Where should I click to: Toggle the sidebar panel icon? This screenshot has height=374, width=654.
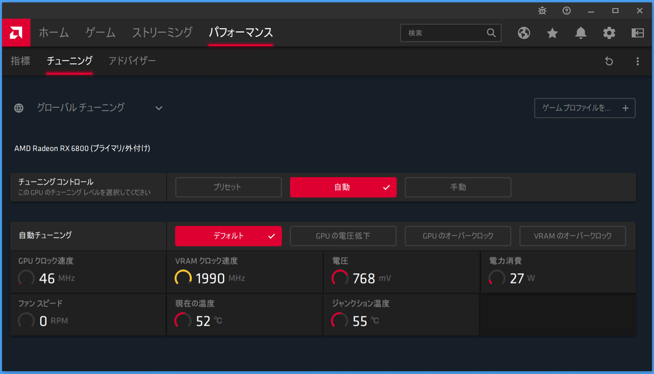[x=638, y=33]
